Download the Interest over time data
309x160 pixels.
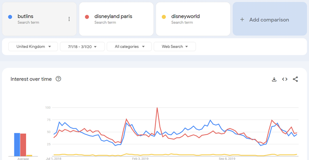(x=274, y=79)
